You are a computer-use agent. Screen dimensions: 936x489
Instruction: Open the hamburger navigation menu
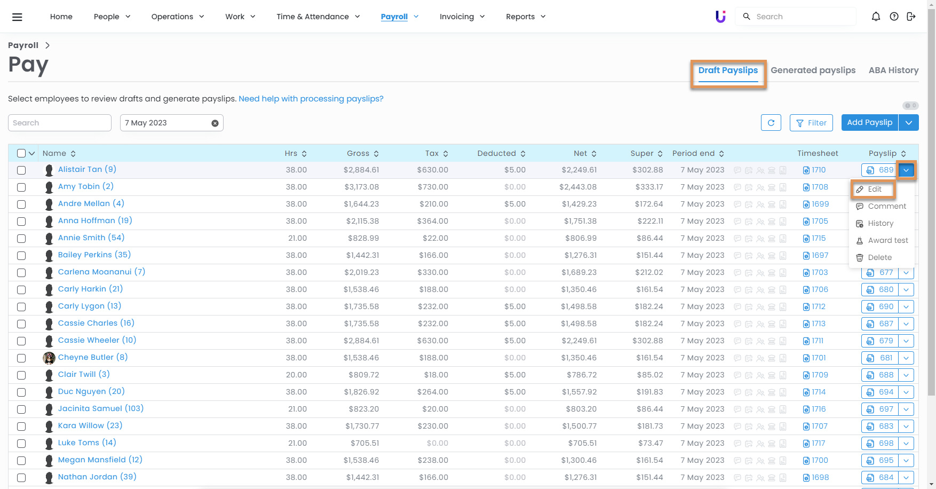[x=17, y=17]
